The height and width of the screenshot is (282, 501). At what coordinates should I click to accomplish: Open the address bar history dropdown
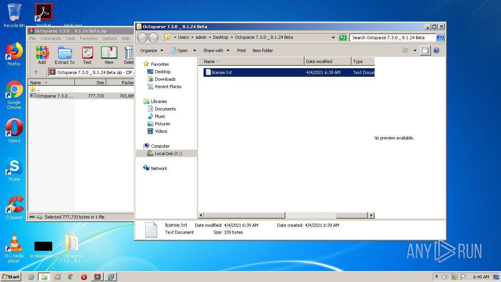pyautogui.click(x=333, y=38)
